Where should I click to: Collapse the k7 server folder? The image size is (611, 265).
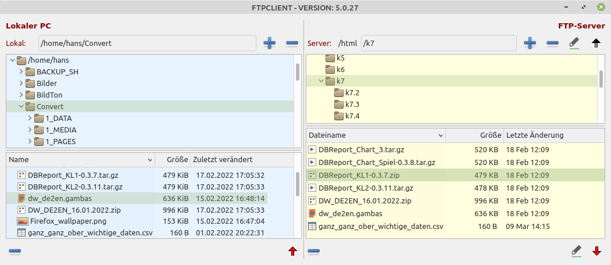(x=321, y=81)
